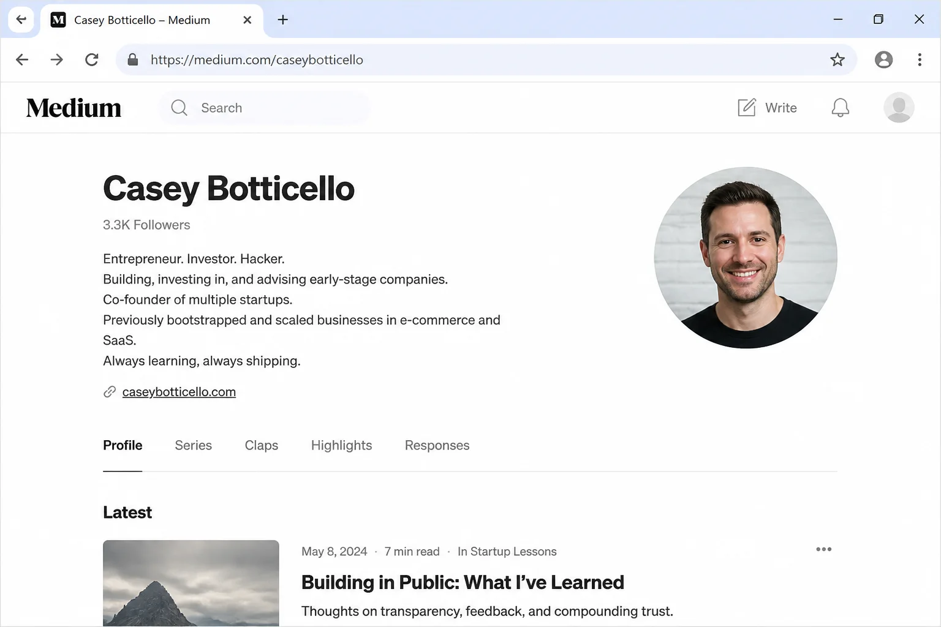The width and height of the screenshot is (941, 627).
Task: Click the Write label in header
Action: [x=781, y=108]
